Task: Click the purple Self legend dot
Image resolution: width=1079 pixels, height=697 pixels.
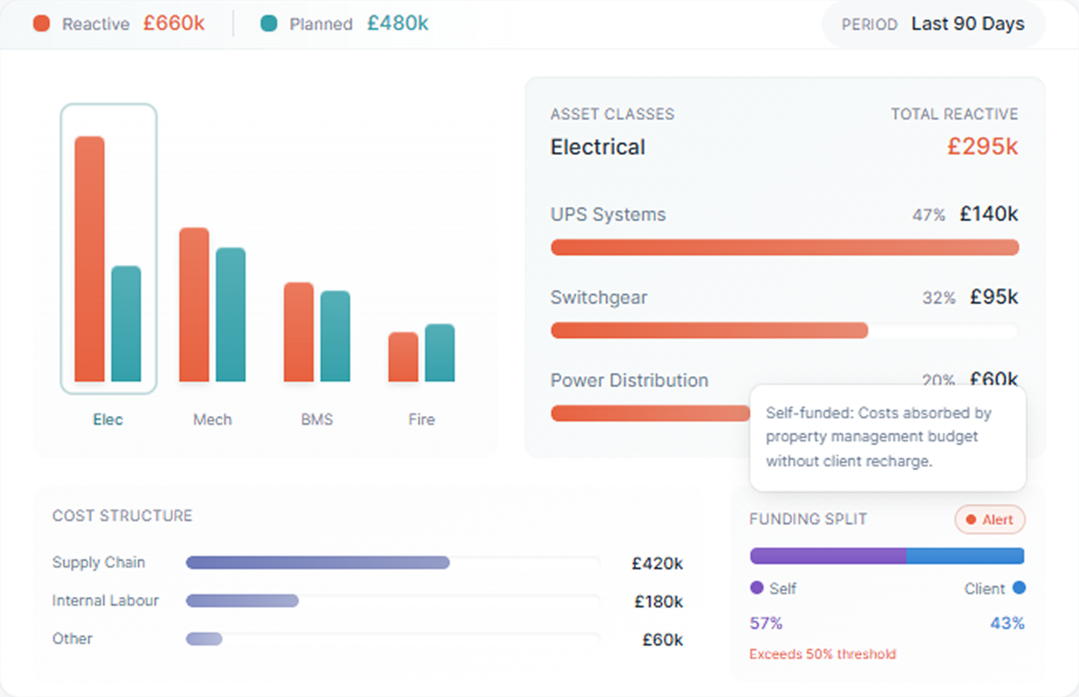Action: pyautogui.click(x=756, y=587)
